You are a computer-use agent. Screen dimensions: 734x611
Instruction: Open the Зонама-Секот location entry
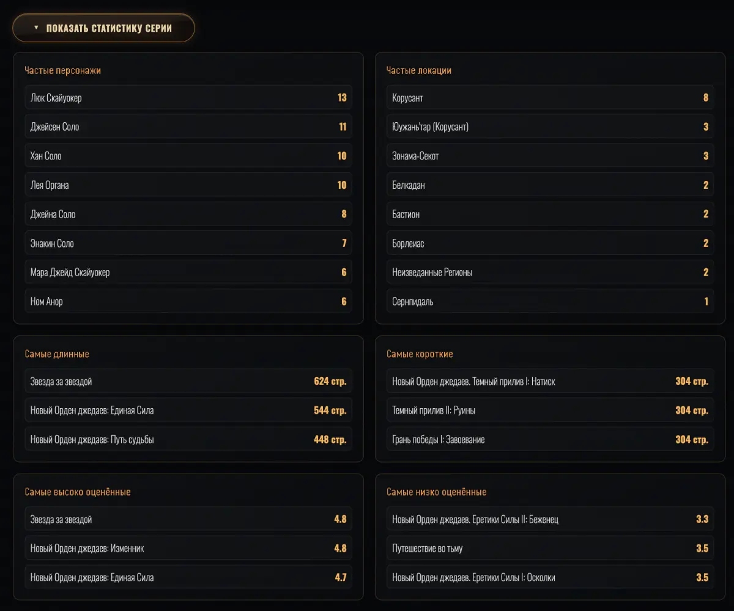click(x=550, y=156)
